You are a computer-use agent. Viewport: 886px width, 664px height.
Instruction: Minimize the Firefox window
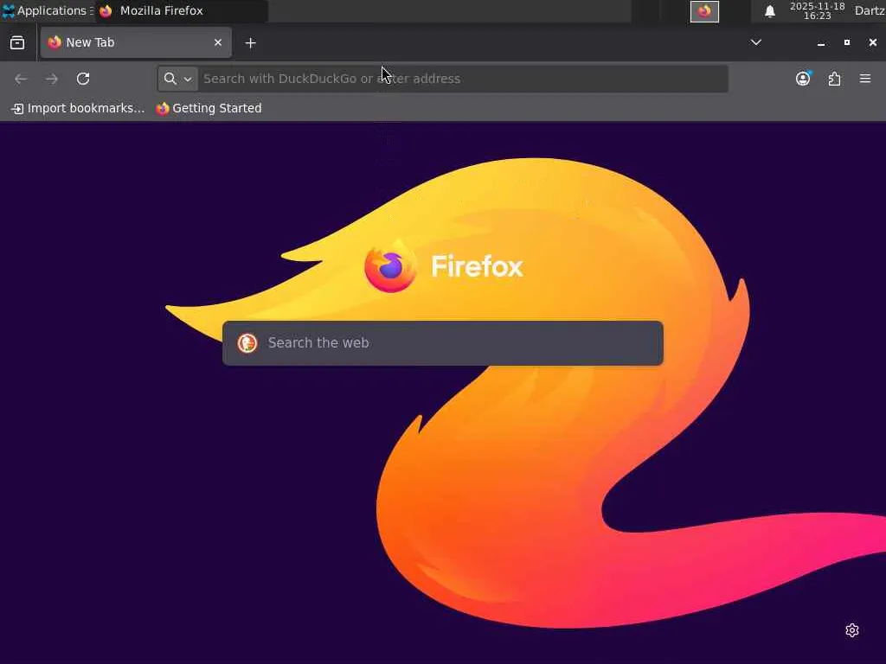tap(821, 43)
